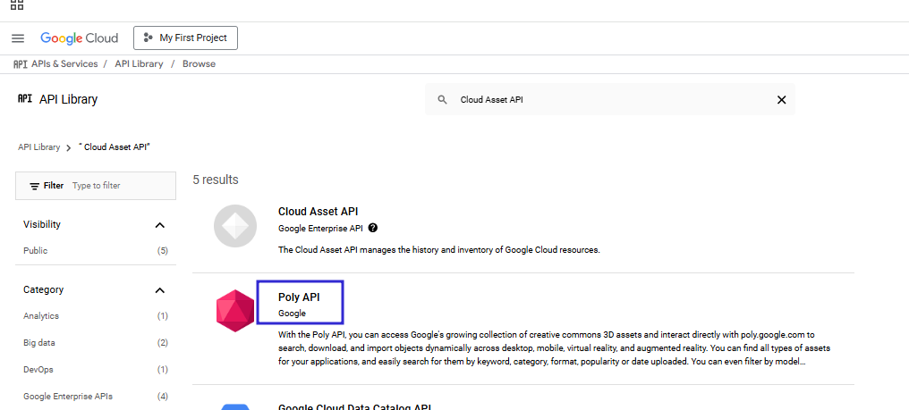
Task: Clear the search with the X icon
Action: [x=781, y=100]
